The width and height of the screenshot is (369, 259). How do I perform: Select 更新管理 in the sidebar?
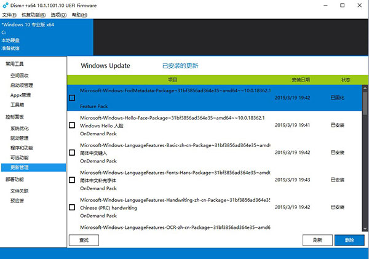point(33,167)
